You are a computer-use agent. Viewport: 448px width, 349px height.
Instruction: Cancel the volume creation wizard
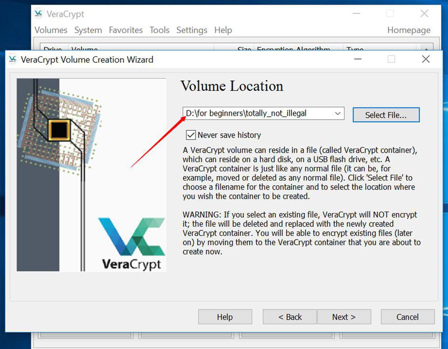pyautogui.click(x=407, y=317)
